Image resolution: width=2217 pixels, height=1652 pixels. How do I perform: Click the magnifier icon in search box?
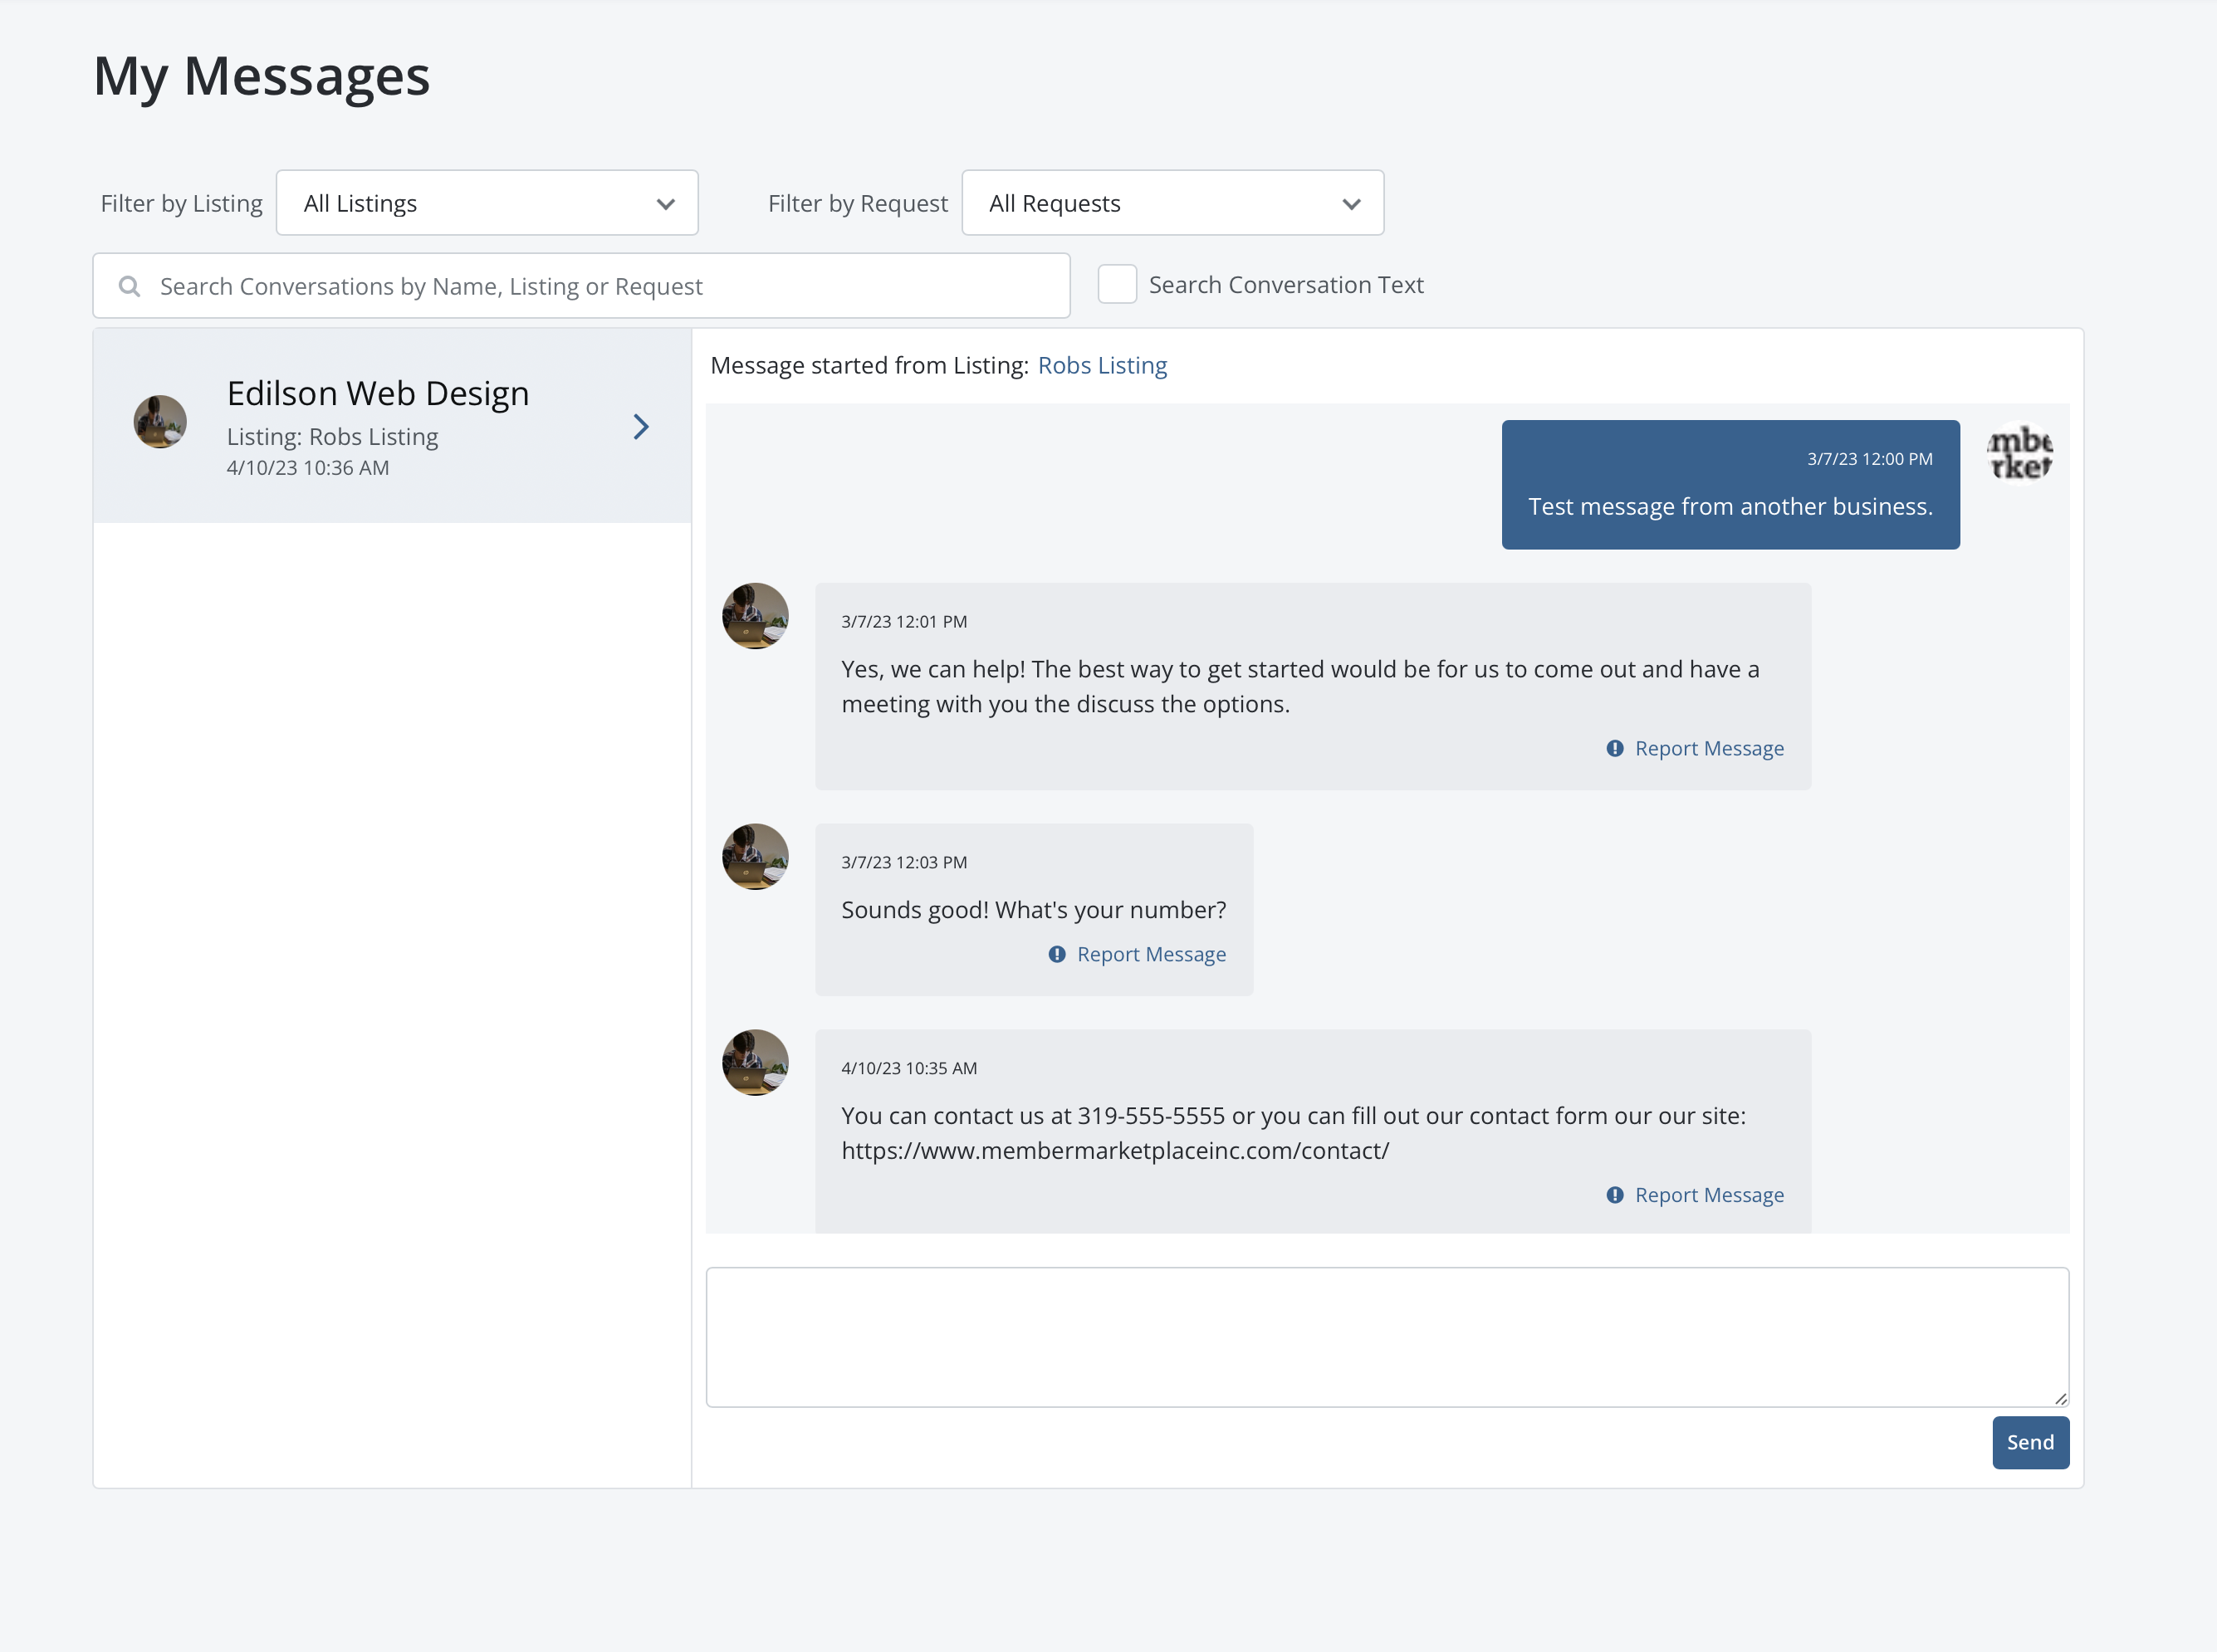point(129,286)
